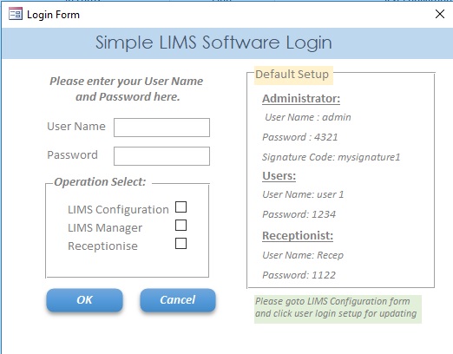
Task: Check the Receptionise checkbox
Action: (181, 244)
